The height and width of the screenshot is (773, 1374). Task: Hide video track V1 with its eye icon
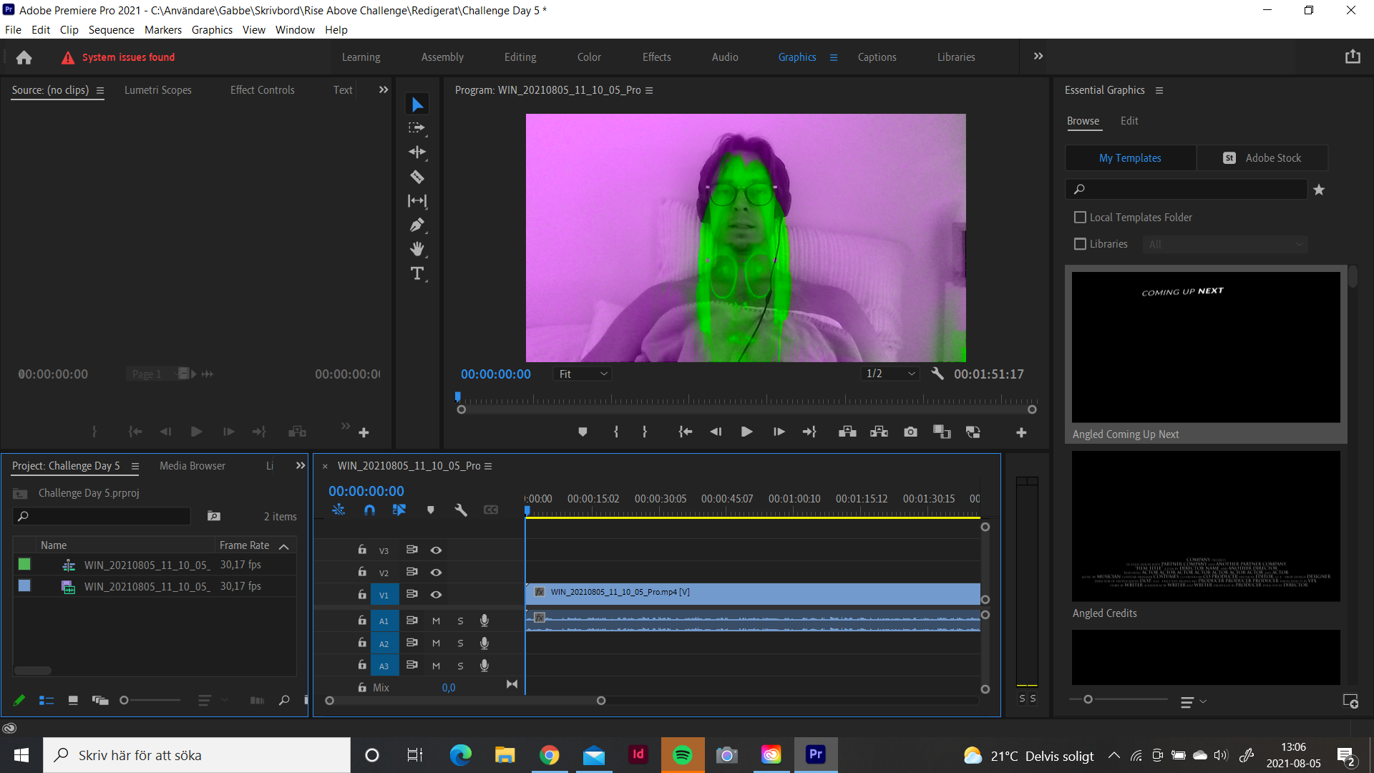click(436, 594)
